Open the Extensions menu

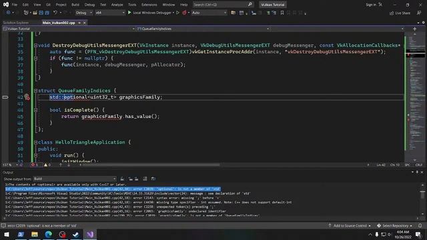pos(149,5)
